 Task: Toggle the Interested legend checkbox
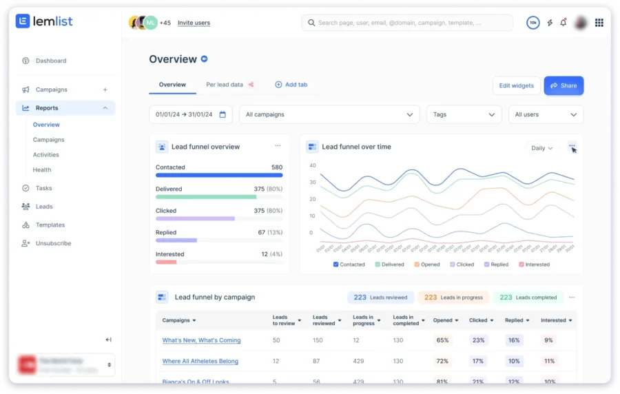point(521,265)
